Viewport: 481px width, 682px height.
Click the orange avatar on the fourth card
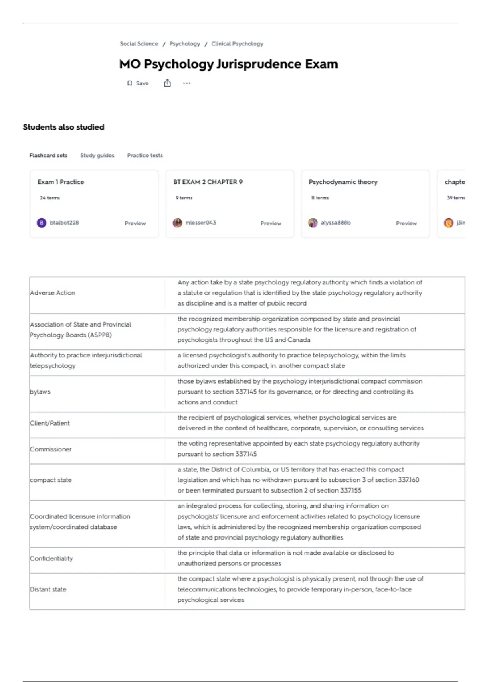coord(449,223)
